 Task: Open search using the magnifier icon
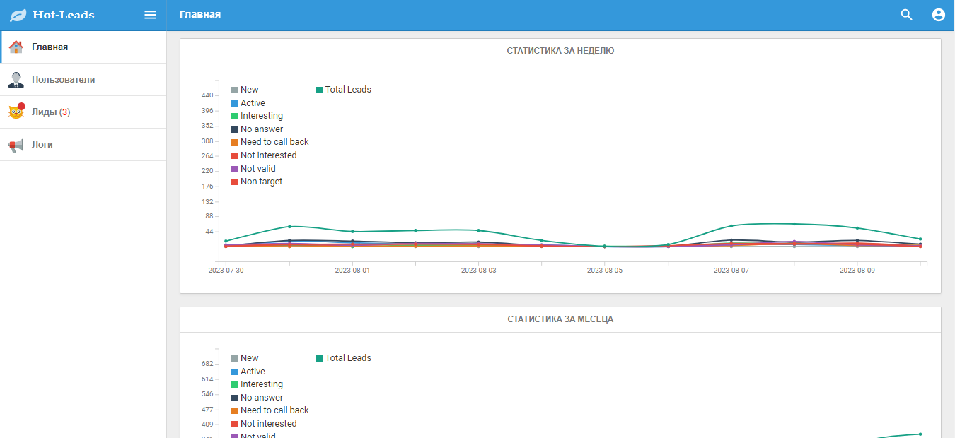point(906,15)
